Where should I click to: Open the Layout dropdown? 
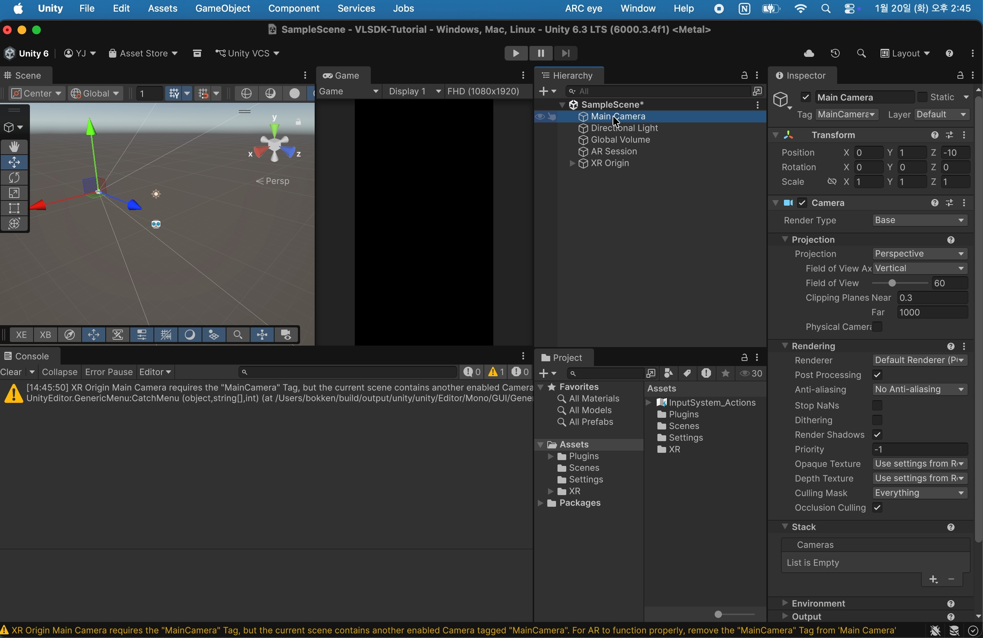[x=905, y=53]
